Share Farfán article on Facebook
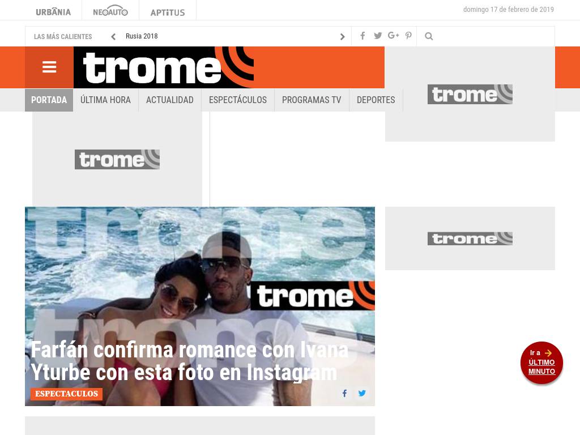This screenshot has width=580, height=435. (344, 393)
